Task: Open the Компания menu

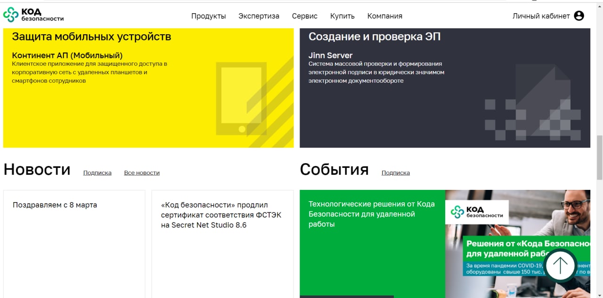Action: tap(385, 16)
